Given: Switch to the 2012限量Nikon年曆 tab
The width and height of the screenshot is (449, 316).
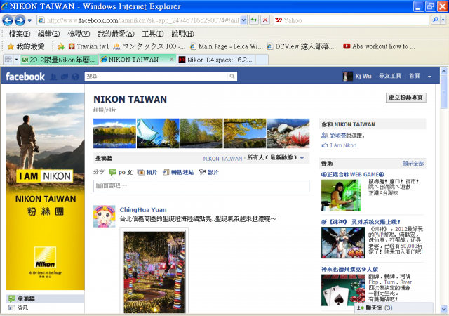Looking at the screenshot, I should pos(59,60).
